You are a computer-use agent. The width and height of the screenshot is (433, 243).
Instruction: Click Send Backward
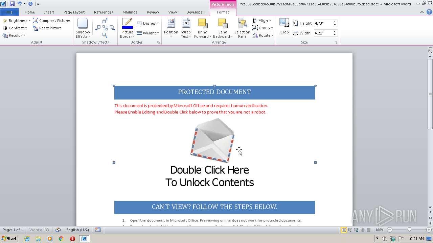pyautogui.click(x=223, y=28)
